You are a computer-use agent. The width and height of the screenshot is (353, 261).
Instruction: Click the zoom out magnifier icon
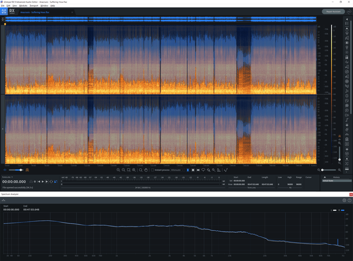124,170
